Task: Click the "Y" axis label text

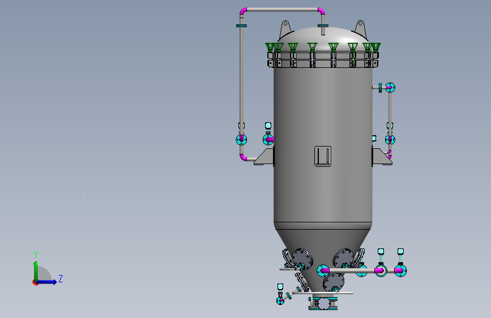Action: (x=36, y=255)
